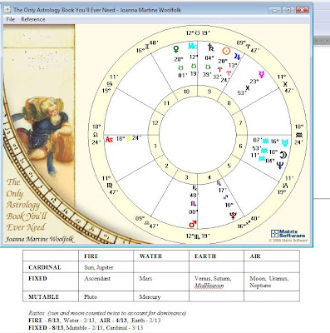Click the EARTH column header in table
Screen dimensions: 330x333
pyautogui.click(x=205, y=256)
